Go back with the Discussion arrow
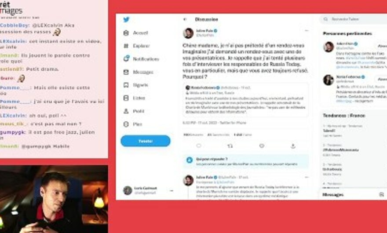 (x=185, y=19)
